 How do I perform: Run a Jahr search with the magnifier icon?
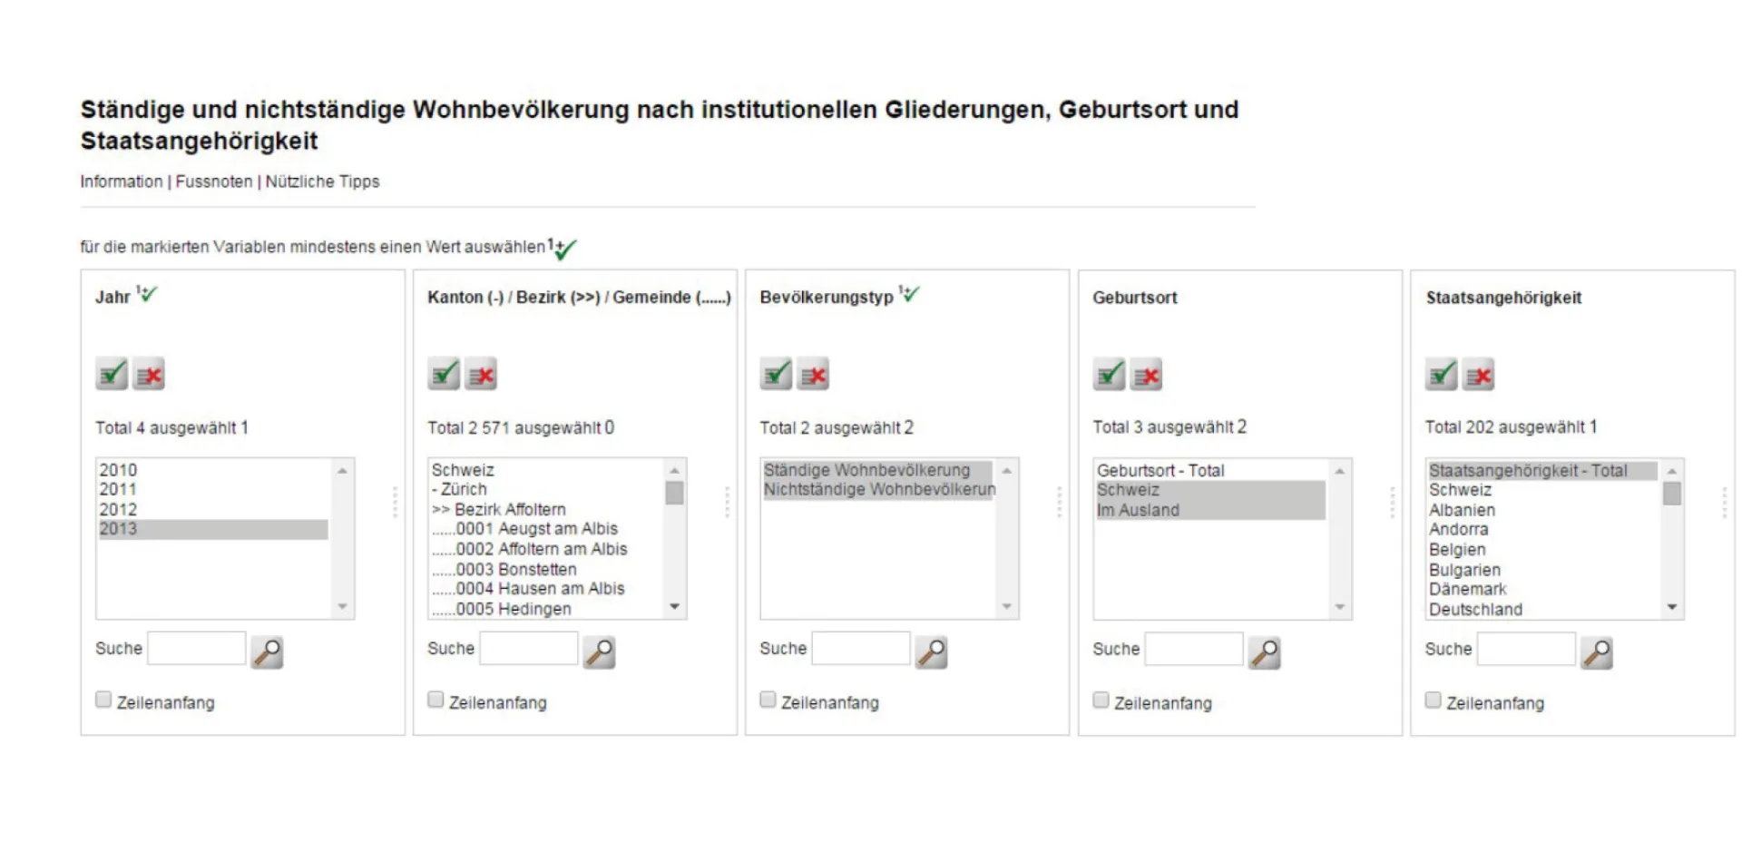(x=268, y=651)
